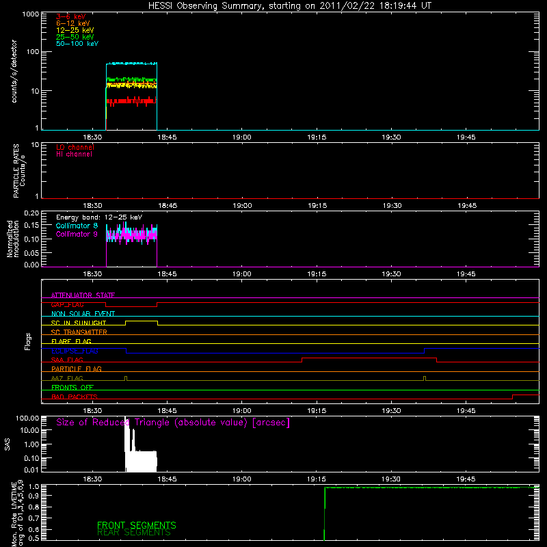The image size is (547, 547).
Task: Click the 'ATTENUATOR STATE' flag label
Action: [83, 295]
